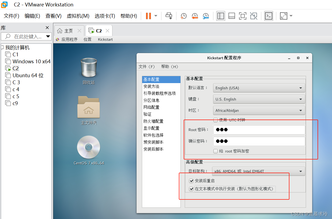332x219 pixels.
Task: Open 文件(F) menu in Kickstart window
Action: (x=147, y=66)
